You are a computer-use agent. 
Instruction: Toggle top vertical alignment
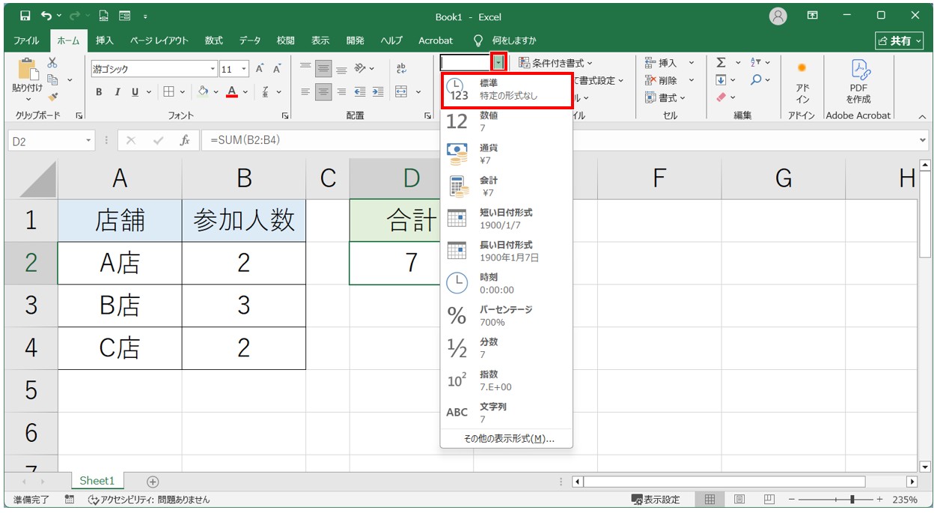tap(305, 69)
